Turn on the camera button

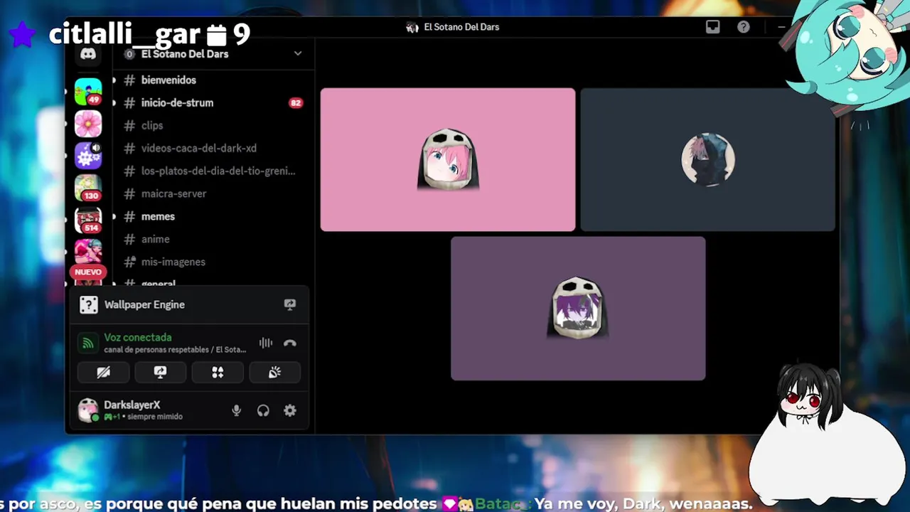pos(104,373)
